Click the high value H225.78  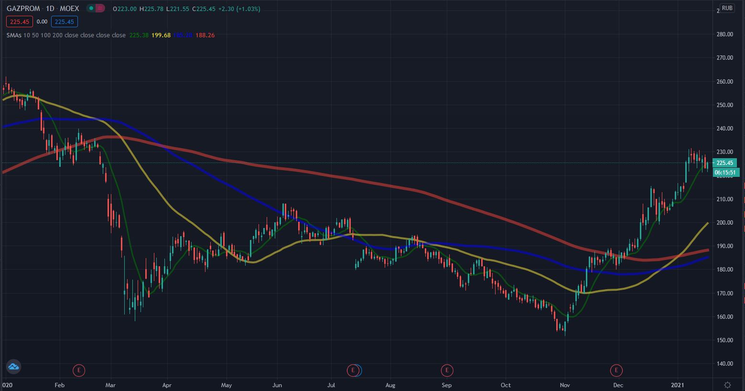151,9
